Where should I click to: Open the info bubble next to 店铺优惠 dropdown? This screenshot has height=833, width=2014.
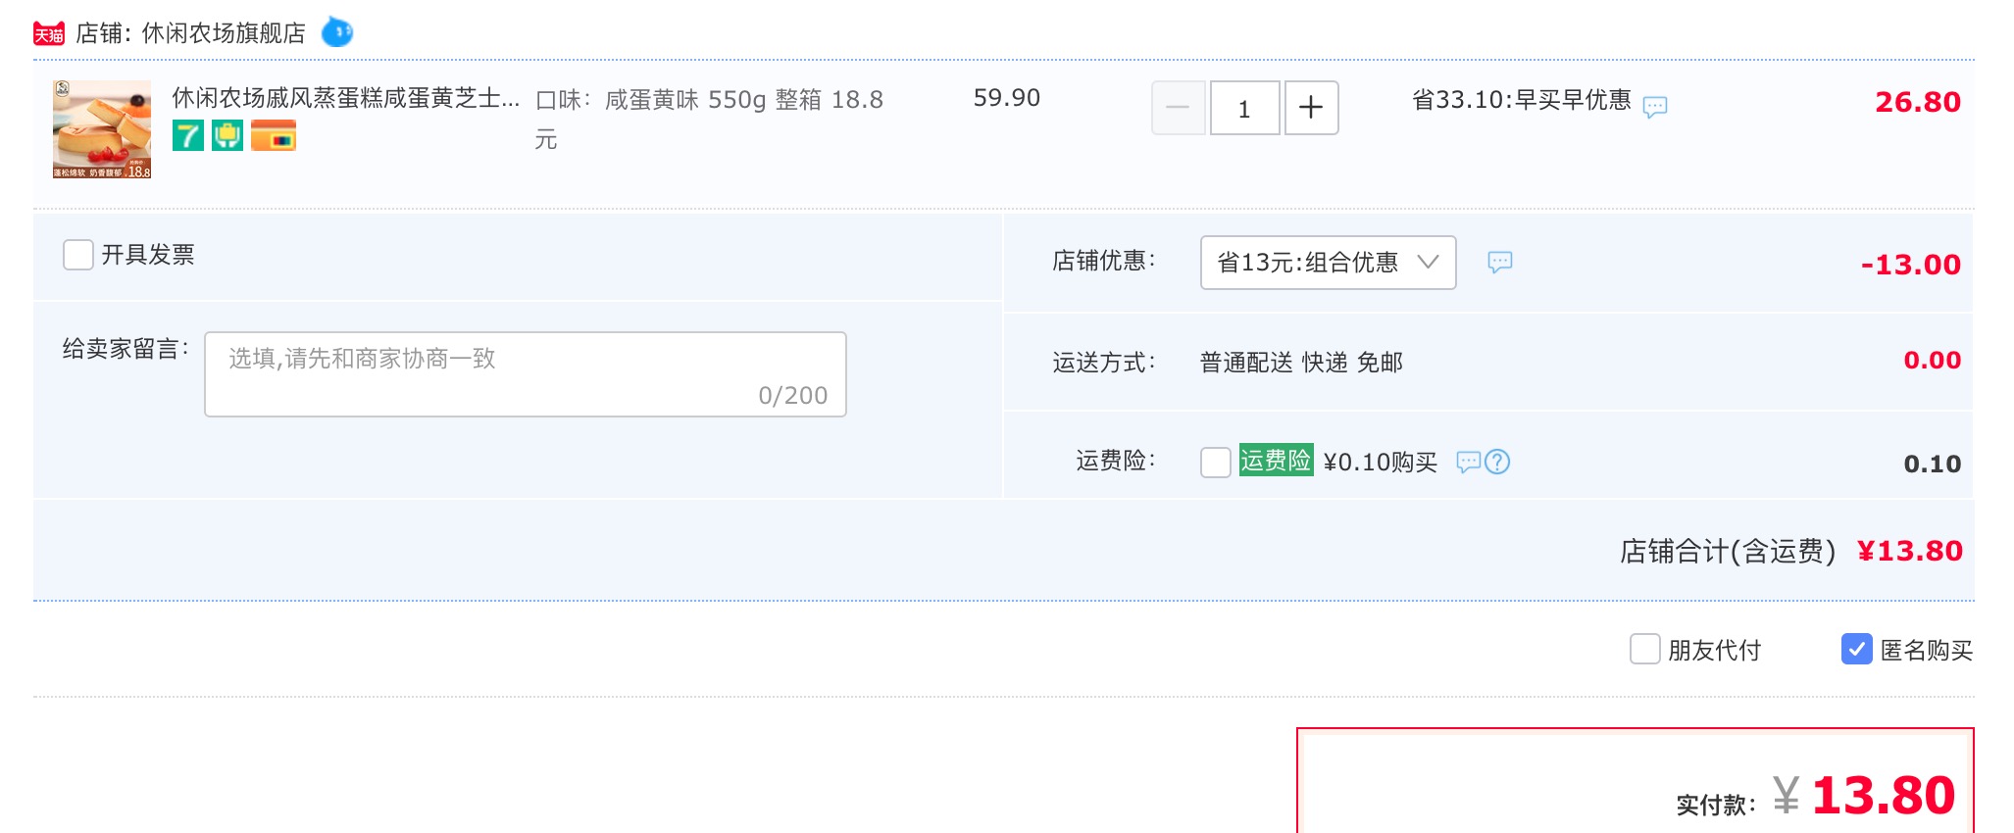(x=1500, y=262)
